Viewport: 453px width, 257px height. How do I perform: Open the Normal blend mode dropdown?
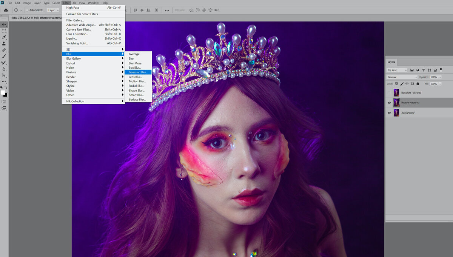(x=402, y=77)
